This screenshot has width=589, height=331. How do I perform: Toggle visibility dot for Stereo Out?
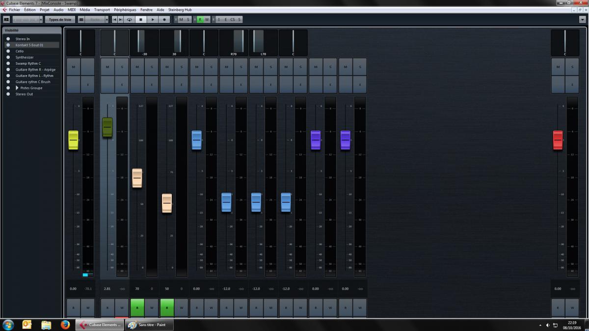[x=8, y=94]
